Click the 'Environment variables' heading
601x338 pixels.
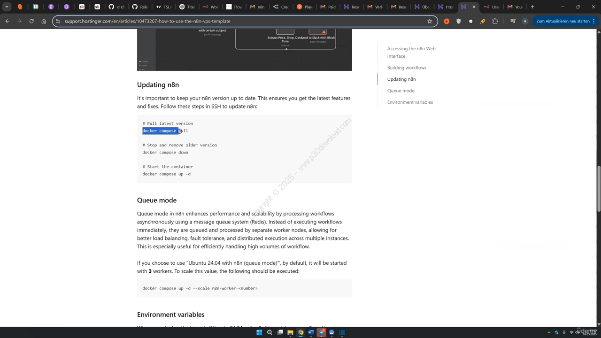point(170,315)
